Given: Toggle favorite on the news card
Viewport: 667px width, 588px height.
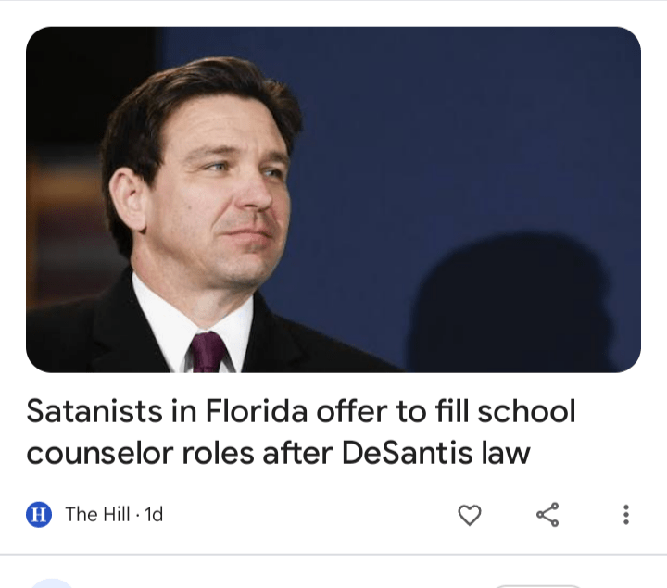Looking at the screenshot, I should pyautogui.click(x=471, y=514).
